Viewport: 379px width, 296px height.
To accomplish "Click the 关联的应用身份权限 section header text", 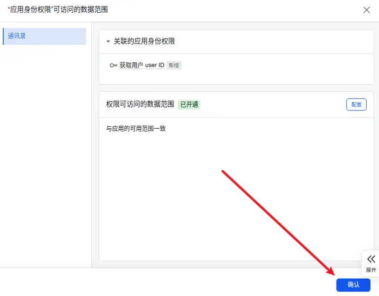I will click(144, 41).
